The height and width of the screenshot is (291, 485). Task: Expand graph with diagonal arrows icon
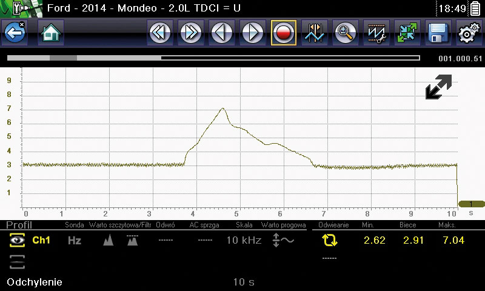click(438, 87)
